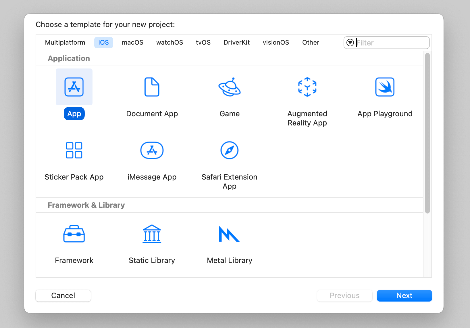Screen dimensions: 470x328
Task: Switch to the tvOS tab
Action: coord(203,43)
